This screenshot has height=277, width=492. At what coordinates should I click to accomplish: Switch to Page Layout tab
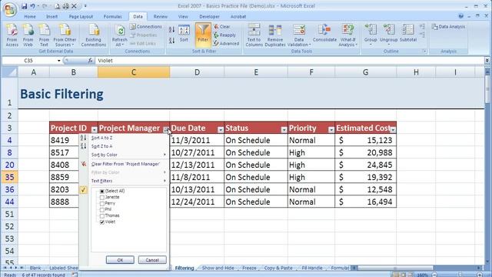click(81, 17)
